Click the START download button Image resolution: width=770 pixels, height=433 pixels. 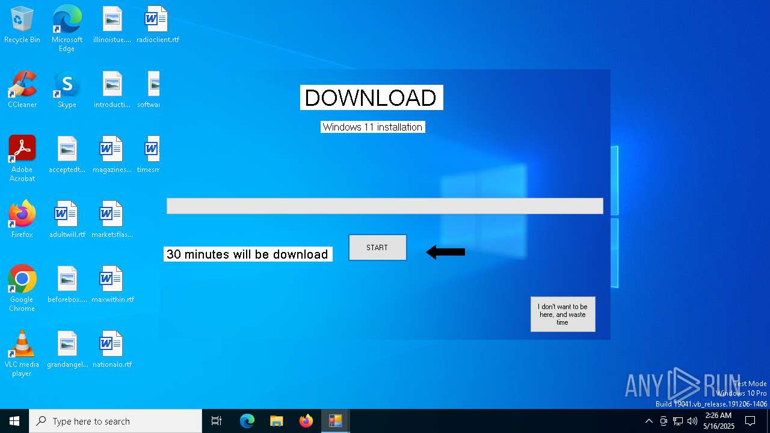(x=378, y=248)
